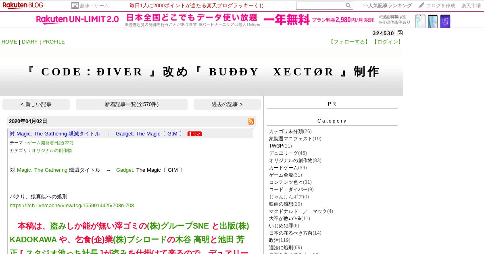Open the RSS feed icon
Image resolution: width=484 pixels, height=254 pixels.
pos(251,121)
